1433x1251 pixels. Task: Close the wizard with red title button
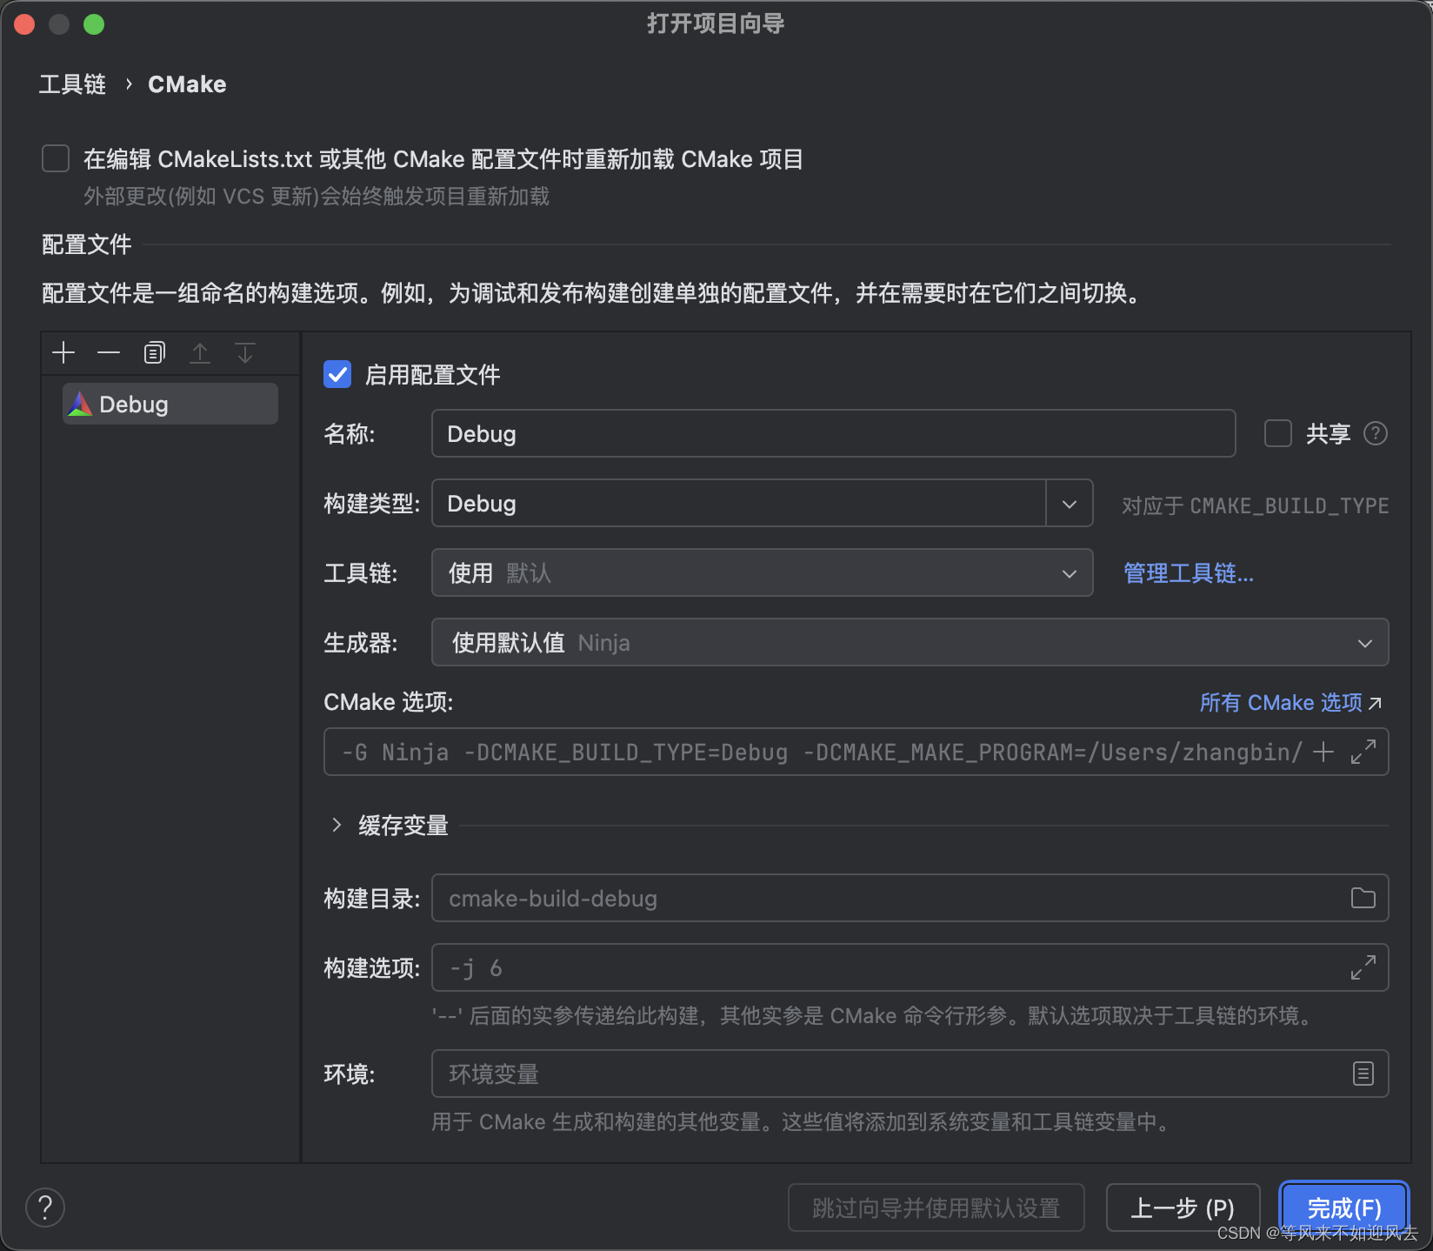(24, 24)
